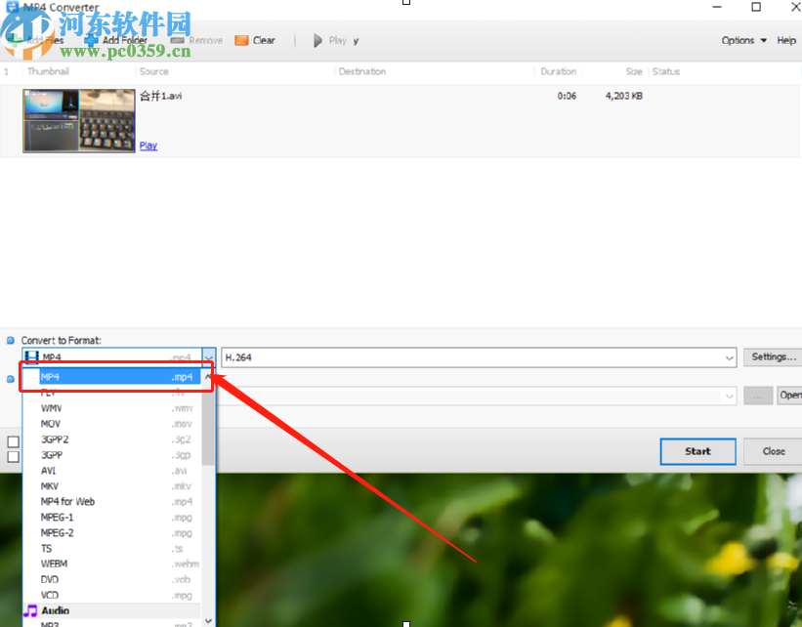Viewport: 802px width, 627px height.
Task: Click the format list scrollbar thumb
Action: 208,426
